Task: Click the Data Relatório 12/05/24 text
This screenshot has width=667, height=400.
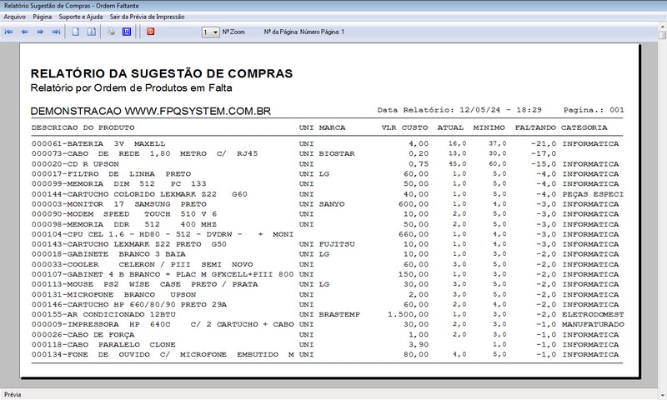Action: coord(459,110)
